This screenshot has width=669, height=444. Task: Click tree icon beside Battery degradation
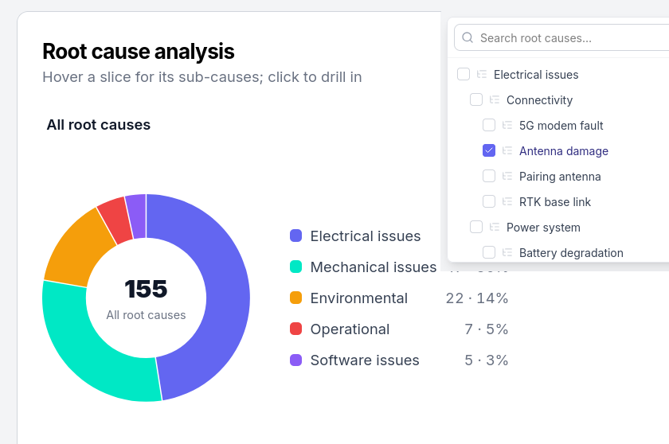point(507,252)
